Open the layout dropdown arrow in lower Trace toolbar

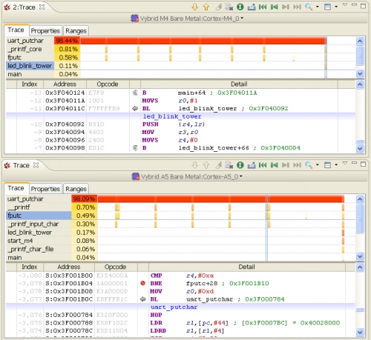[336, 165]
